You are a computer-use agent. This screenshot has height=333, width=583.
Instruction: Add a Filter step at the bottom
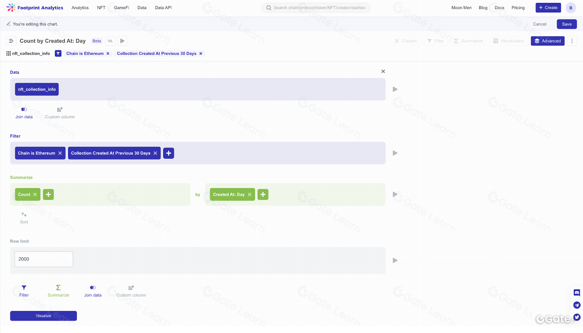pos(24,291)
